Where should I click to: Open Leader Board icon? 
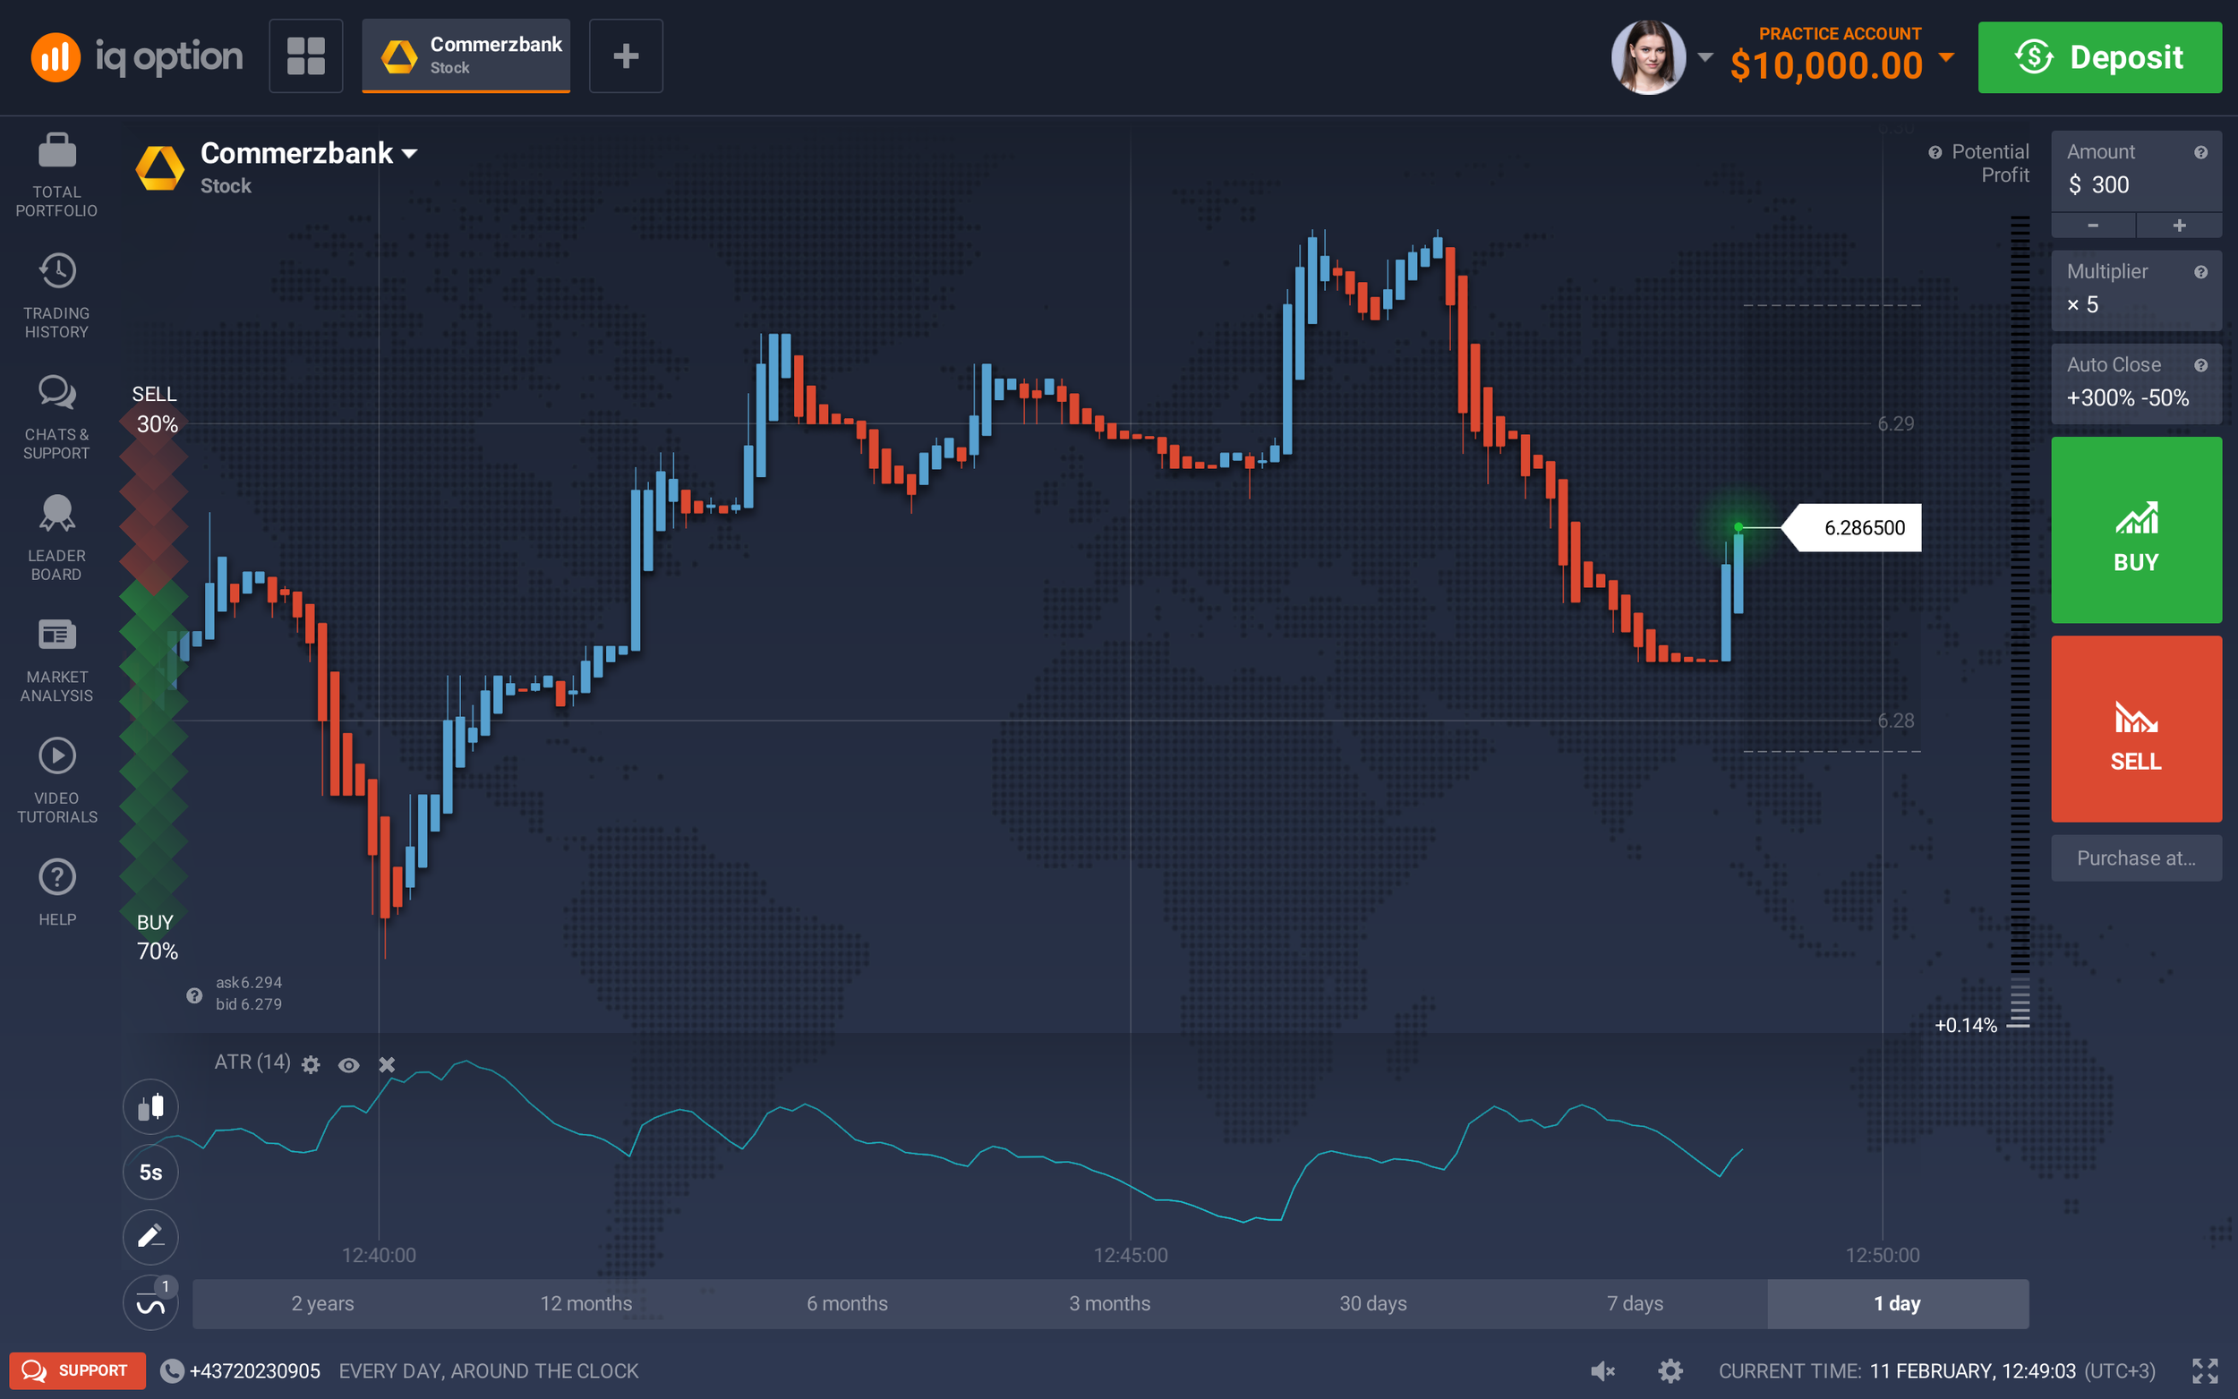[x=56, y=514]
